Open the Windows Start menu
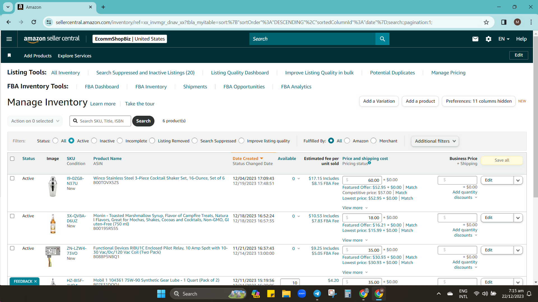538x302 pixels. pyautogui.click(x=161, y=294)
